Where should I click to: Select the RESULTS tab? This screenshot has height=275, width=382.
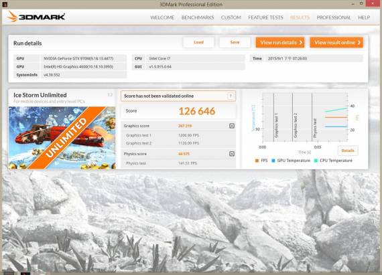(300, 17)
